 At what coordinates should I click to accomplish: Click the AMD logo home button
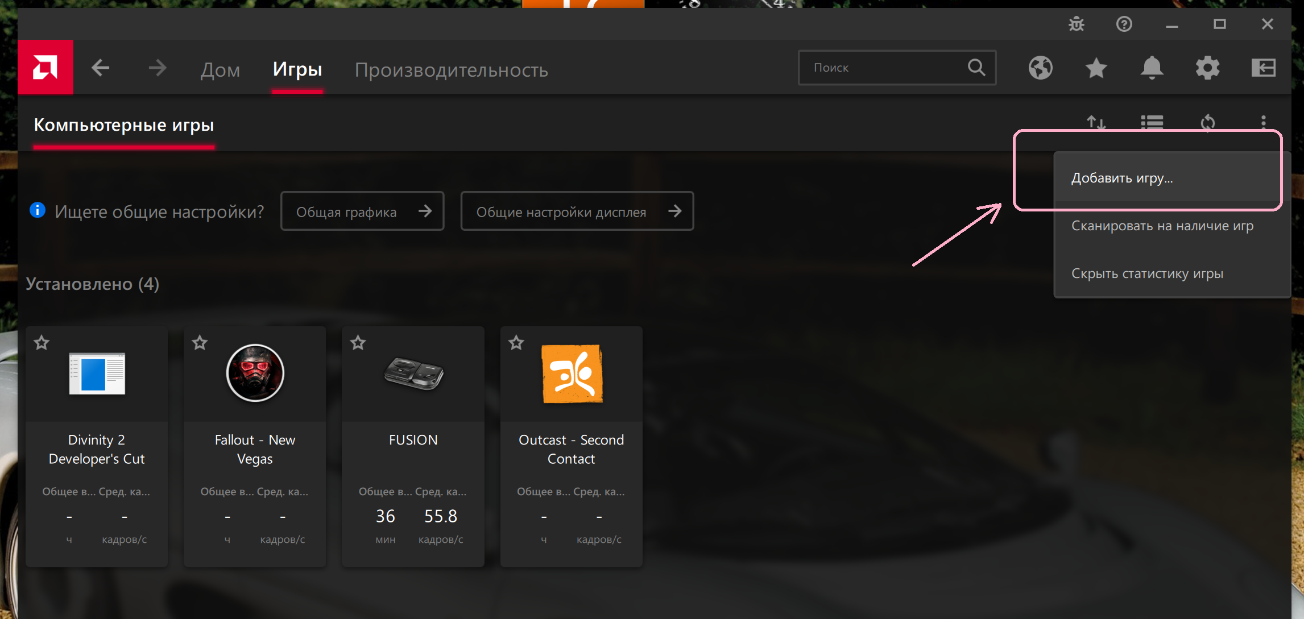[x=45, y=67]
